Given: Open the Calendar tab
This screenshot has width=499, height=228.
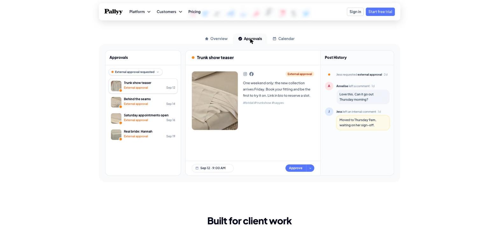Looking at the screenshot, I should pyautogui.click(x=284, y=39).
